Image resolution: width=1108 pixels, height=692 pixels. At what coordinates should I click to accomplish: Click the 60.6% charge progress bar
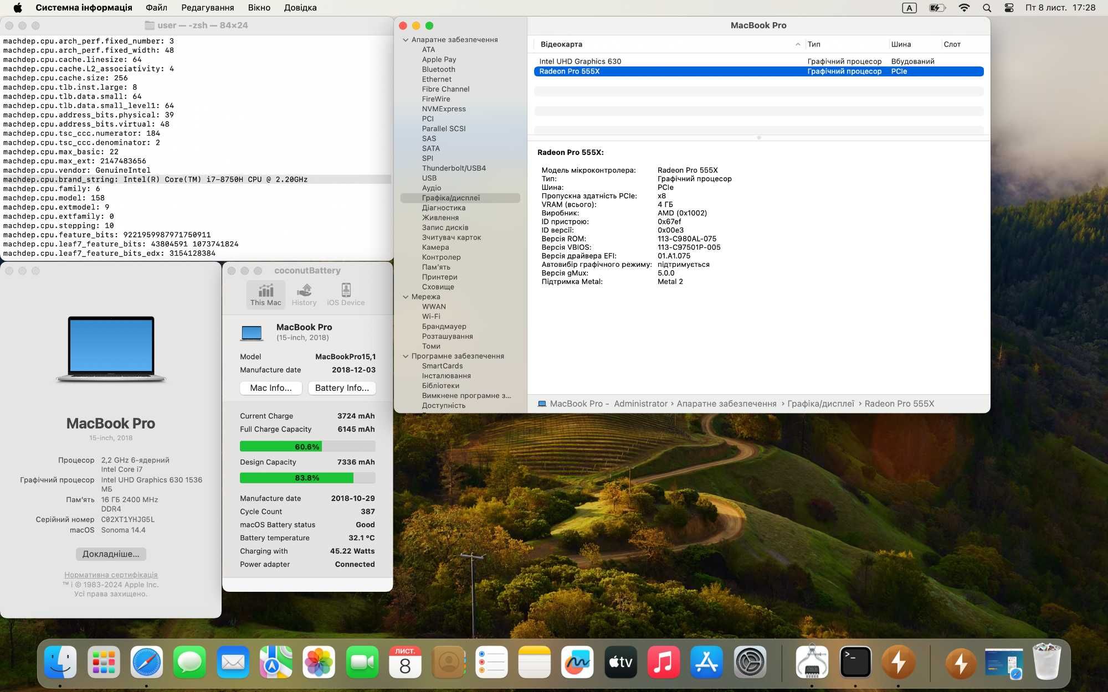pos(307,446)
